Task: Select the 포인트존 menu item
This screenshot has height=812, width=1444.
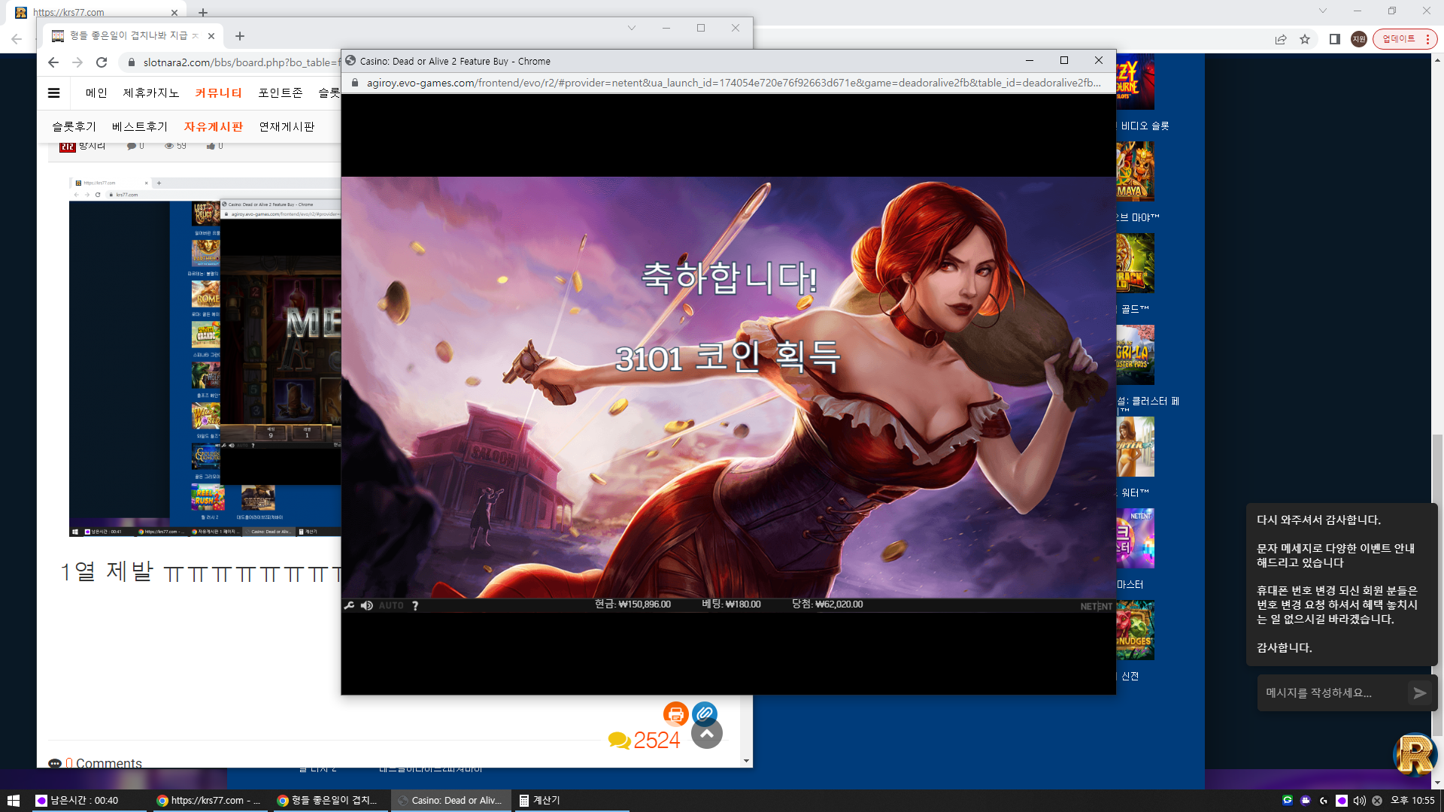Action: 280,93
